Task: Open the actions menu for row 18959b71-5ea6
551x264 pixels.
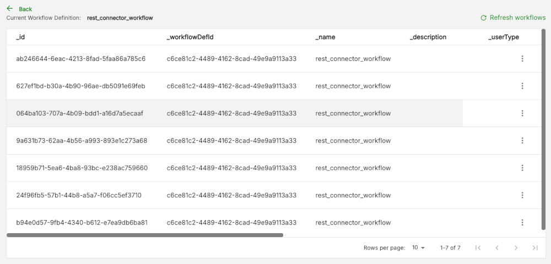Action: click(x=522, y=168)
